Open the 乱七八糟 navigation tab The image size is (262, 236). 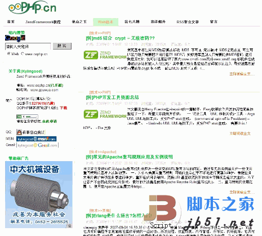point(132,22)
